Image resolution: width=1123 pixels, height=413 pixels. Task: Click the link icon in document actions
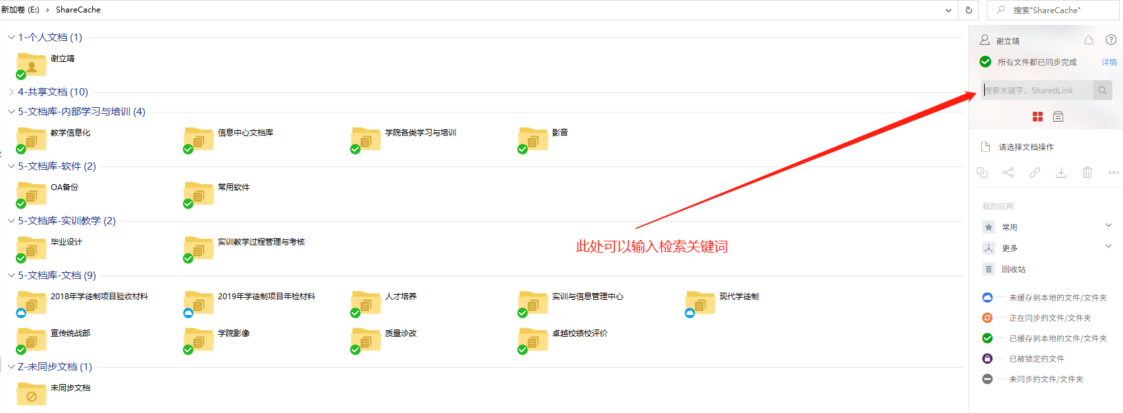(x=1035, y=172)
